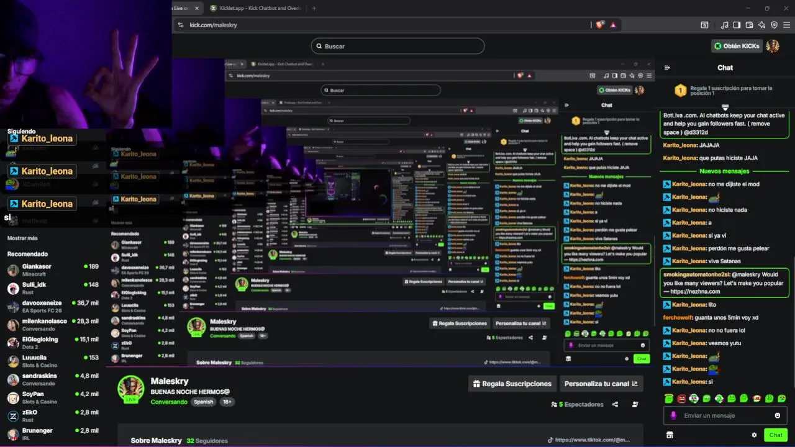
Task: Click the user icon right of share icon
Action: tap(635, 404)
